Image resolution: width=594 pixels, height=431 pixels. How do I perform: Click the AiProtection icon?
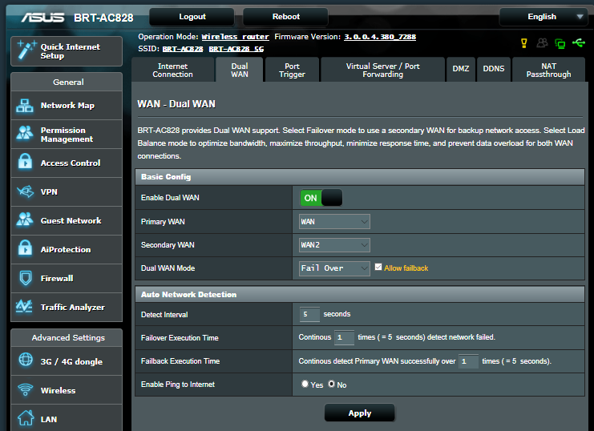point(26,249)
